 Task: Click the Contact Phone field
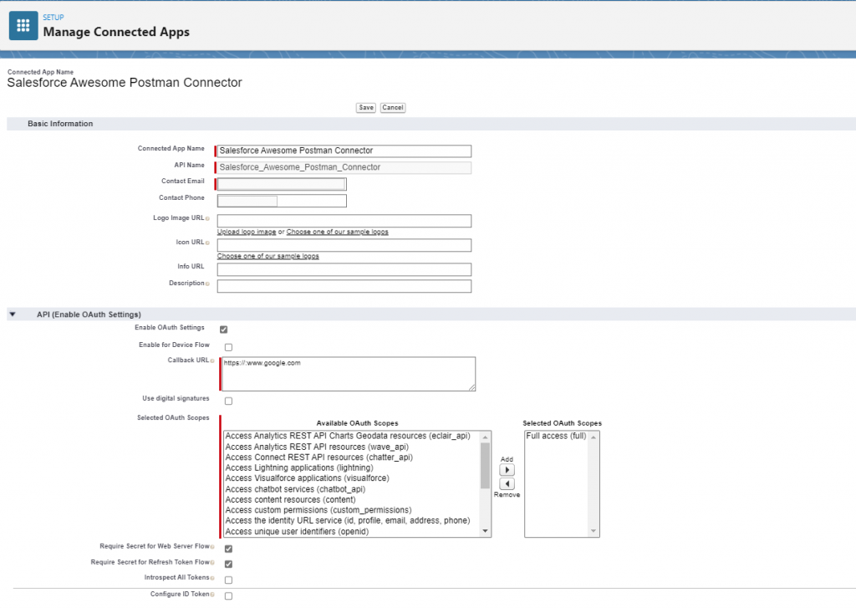click(282, 201)
